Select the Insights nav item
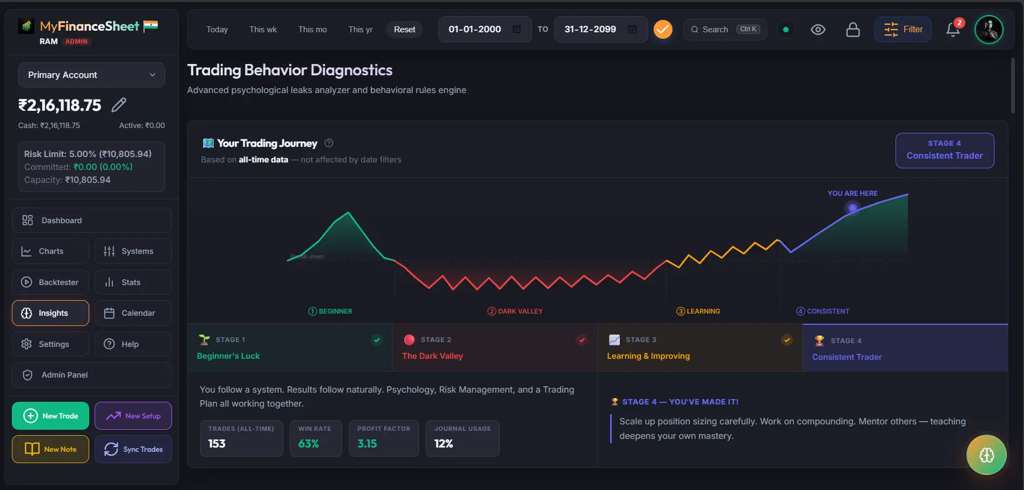Screen dimensions: 1024x490 (x=51, y=313)
